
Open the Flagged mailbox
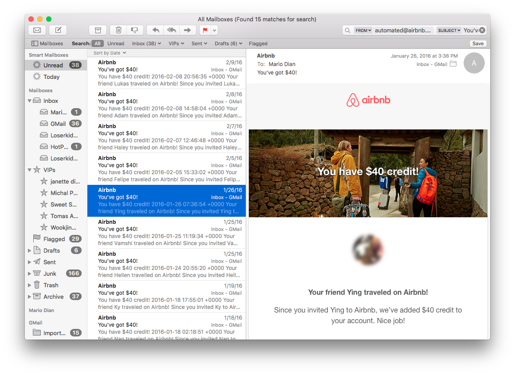pos(54,239)
